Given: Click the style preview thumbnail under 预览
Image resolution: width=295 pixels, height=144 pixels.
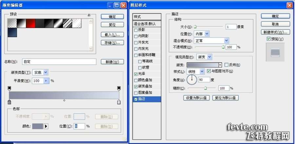Looking at the screenshot, I should point(275,52).
